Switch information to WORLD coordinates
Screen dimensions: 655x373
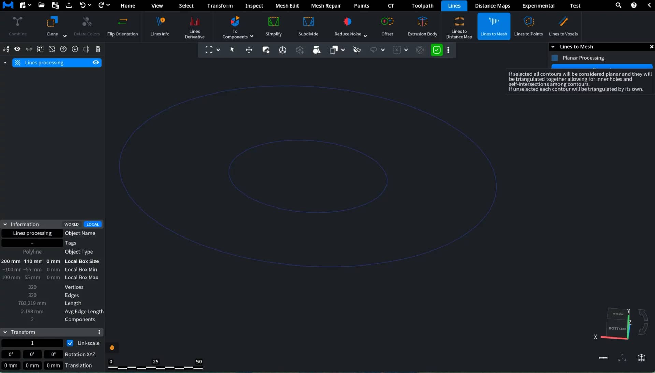pos(72,224)
